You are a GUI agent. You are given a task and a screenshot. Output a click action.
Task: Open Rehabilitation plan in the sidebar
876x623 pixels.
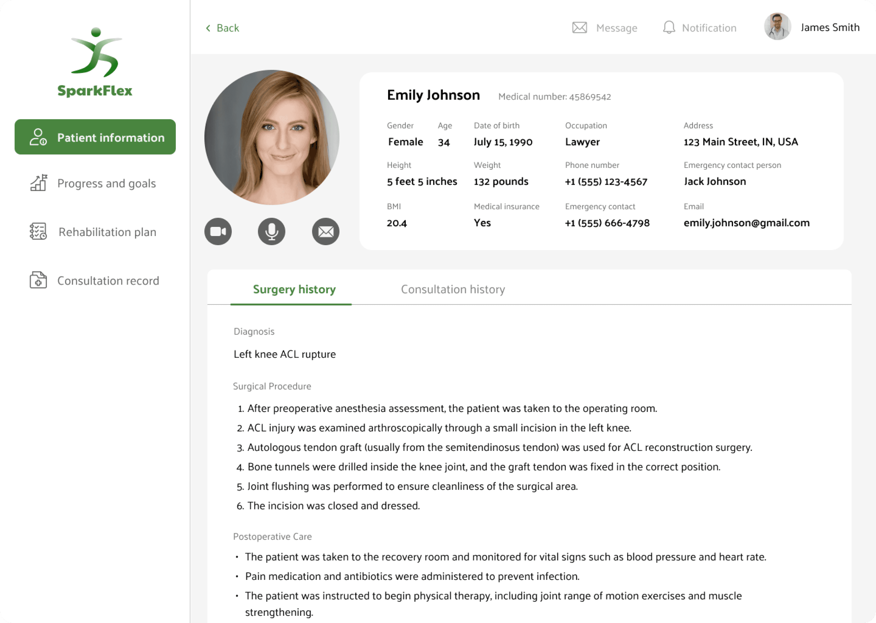click(107, 232)
